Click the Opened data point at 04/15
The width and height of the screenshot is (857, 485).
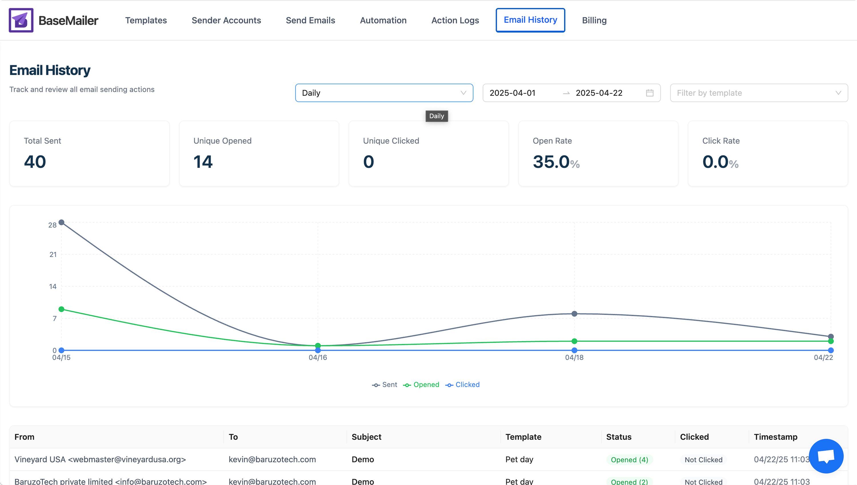pos(61,309)
